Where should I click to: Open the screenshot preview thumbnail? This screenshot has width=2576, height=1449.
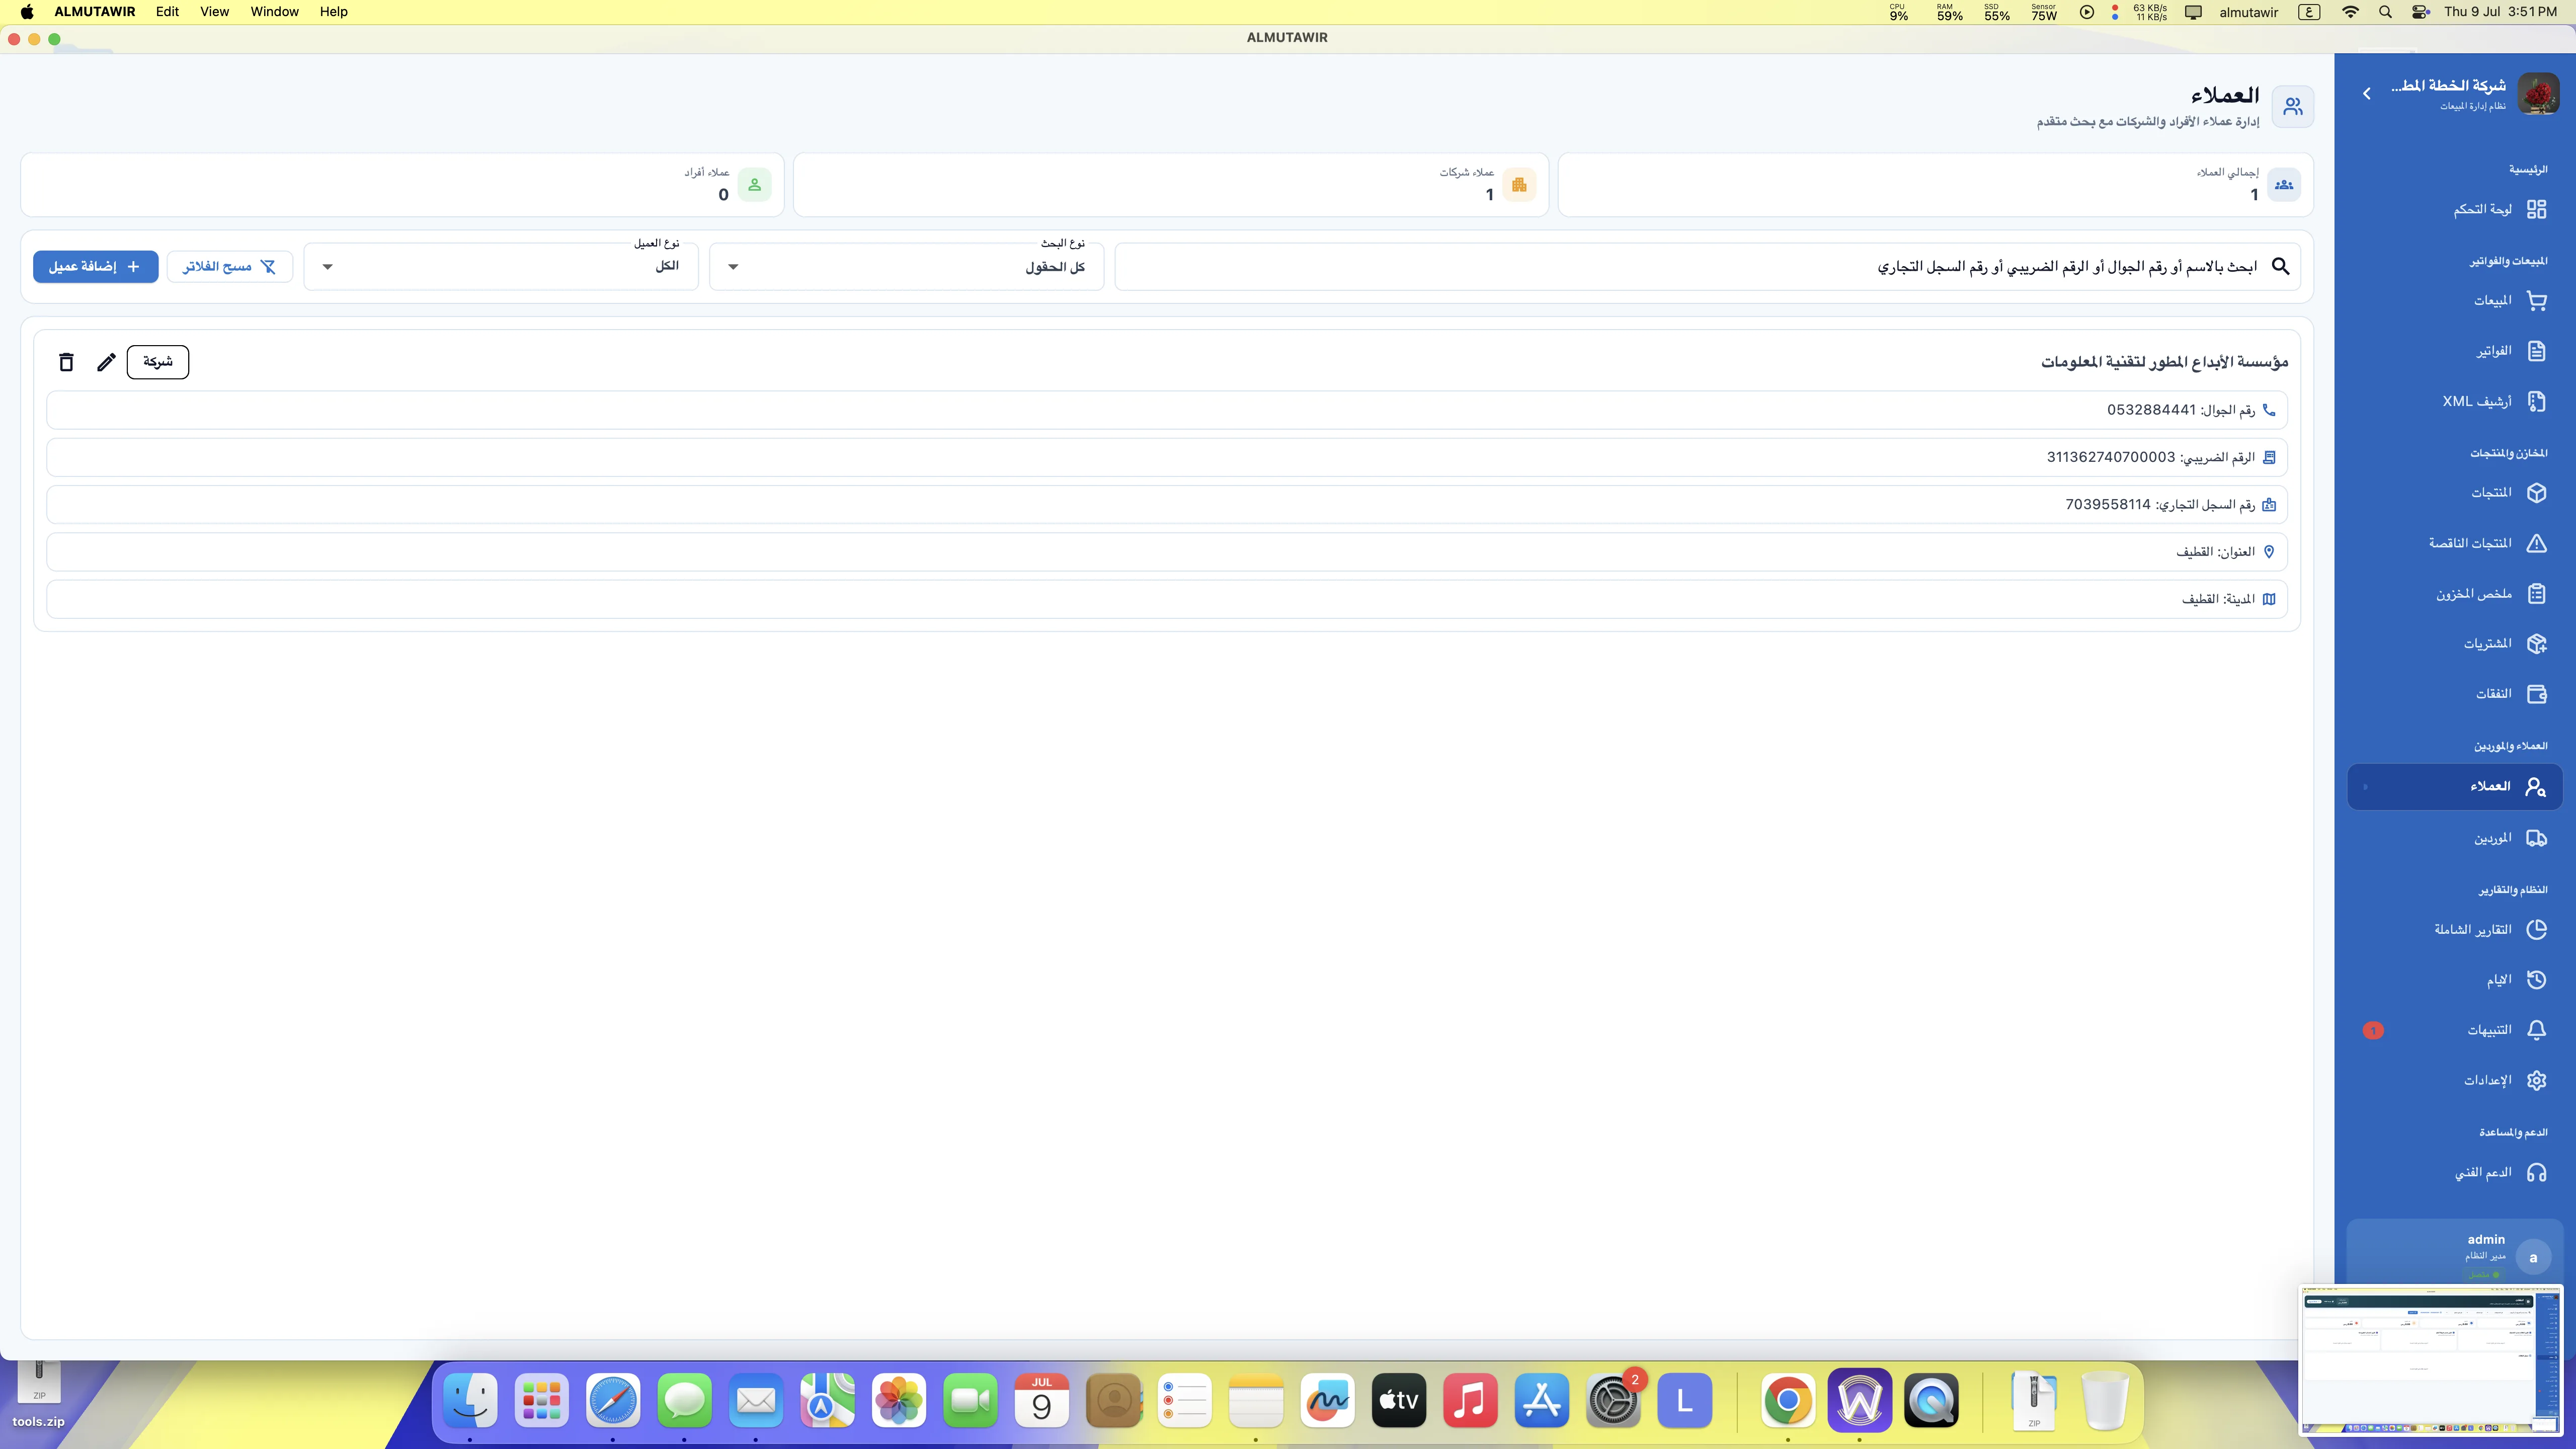click(x=2431, y=1360)
